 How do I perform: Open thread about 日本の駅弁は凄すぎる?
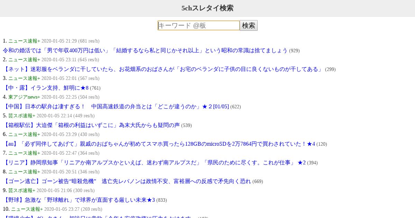click(116, 107)
